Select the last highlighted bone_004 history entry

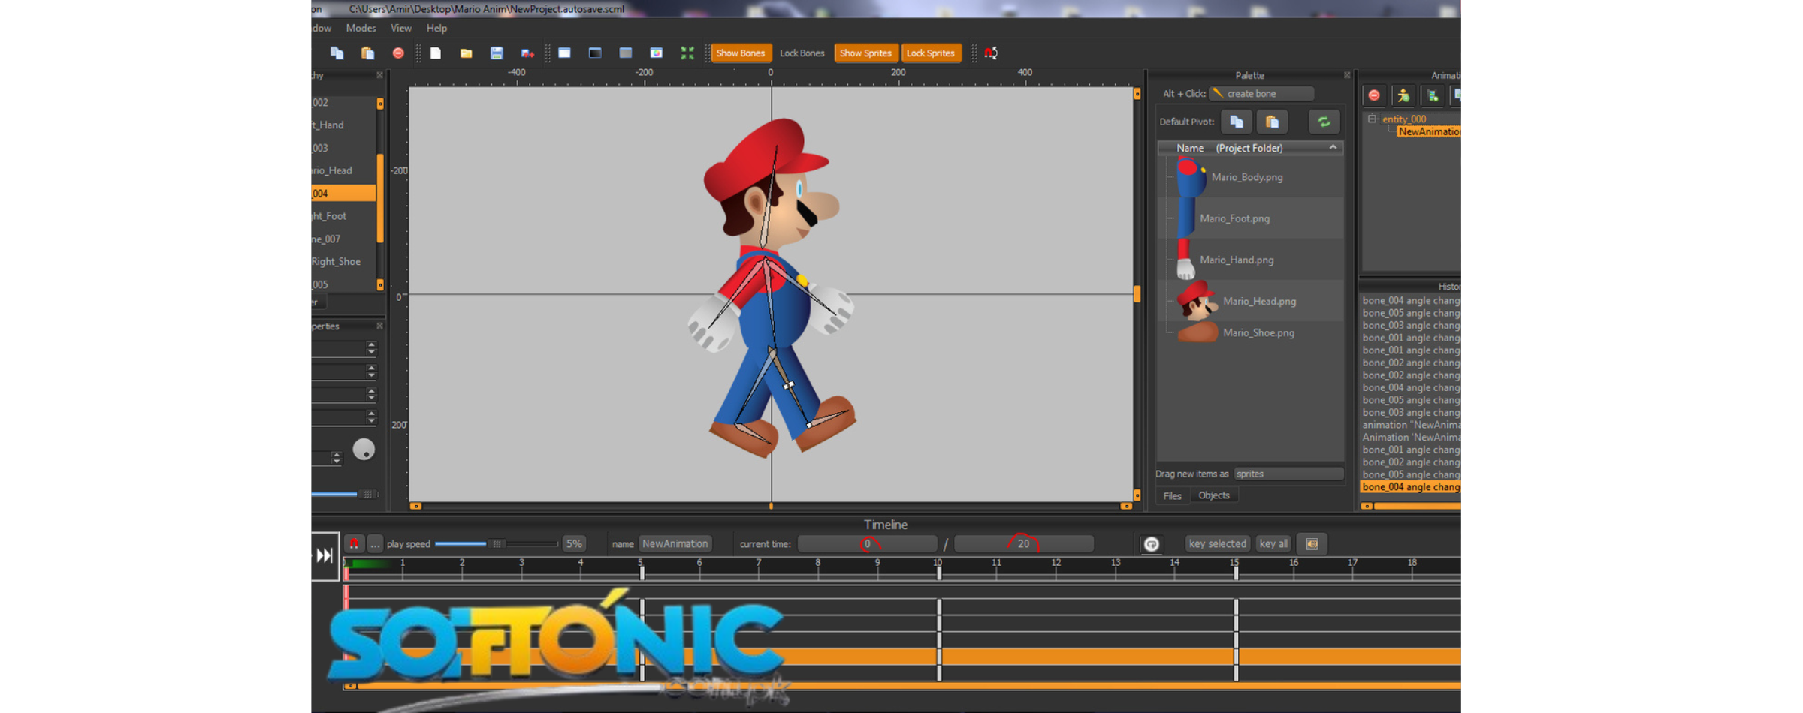tap(1410, 487)
